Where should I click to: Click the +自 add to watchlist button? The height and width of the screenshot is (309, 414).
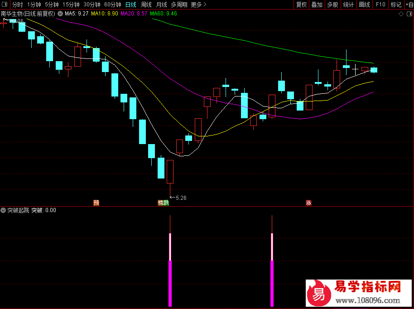(409, 5)
